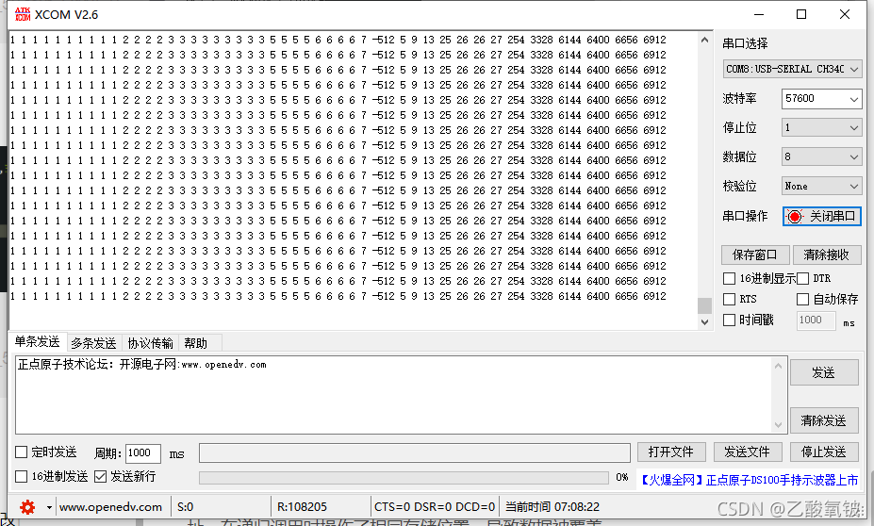Click the www.openedv.com status bar link
Image resolution: width=874 pixels, height=526 pixels.
[x=111, y=507]
